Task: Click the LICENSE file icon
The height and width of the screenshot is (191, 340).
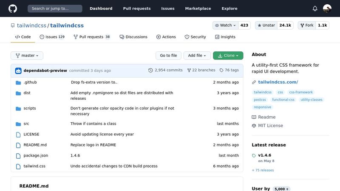Action: [x=18, y=135]
